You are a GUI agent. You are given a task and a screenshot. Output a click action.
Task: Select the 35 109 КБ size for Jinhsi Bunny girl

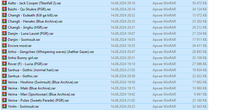coord(200,58)
